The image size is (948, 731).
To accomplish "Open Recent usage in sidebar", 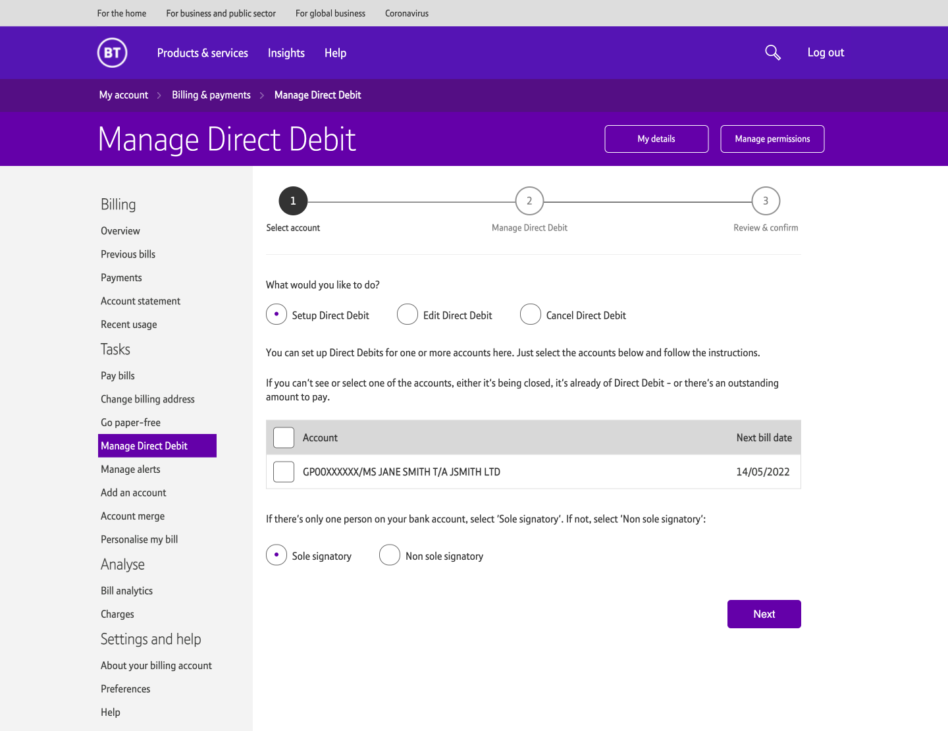I will click(x=129, y=325).
